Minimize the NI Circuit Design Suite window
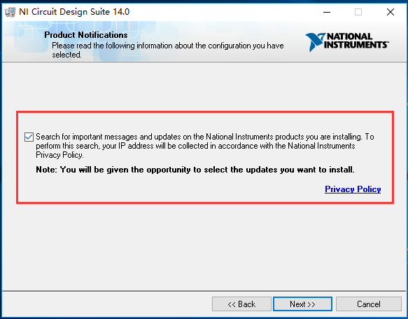 coord(327,12)
